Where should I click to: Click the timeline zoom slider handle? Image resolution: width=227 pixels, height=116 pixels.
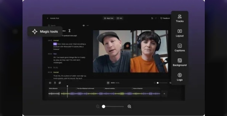158,83
